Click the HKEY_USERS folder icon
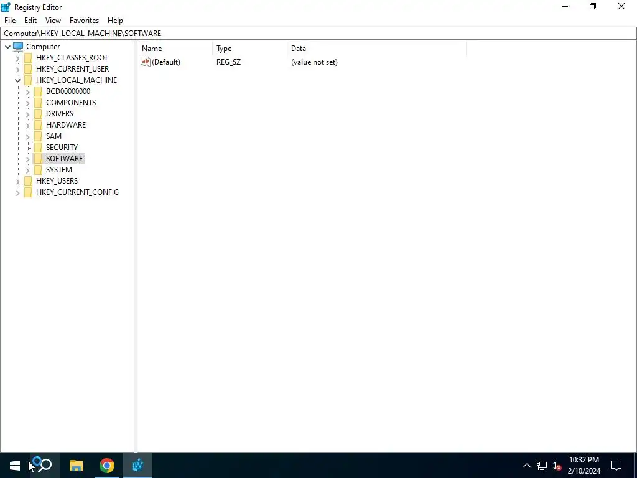The width and height of the screenshot is (637, 478). click(x=28, y=181)
